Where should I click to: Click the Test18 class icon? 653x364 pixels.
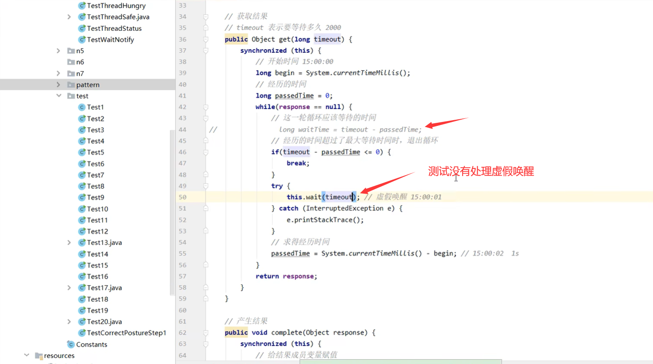tap(82, 299)
